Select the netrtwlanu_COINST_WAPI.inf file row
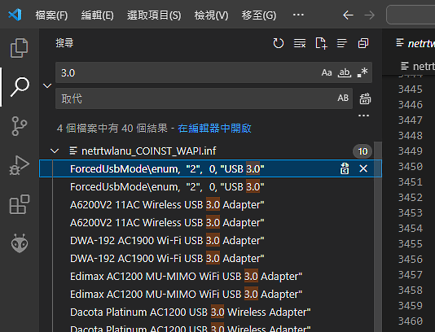The width and height of the screenshot is (435, 332). coord(210,151)
